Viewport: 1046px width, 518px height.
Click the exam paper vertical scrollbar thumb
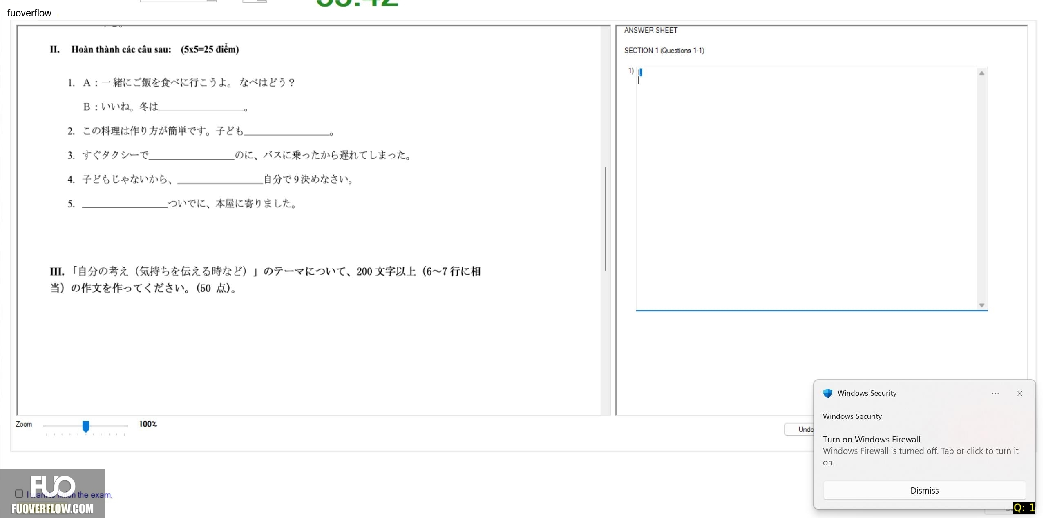pos(605,218)
